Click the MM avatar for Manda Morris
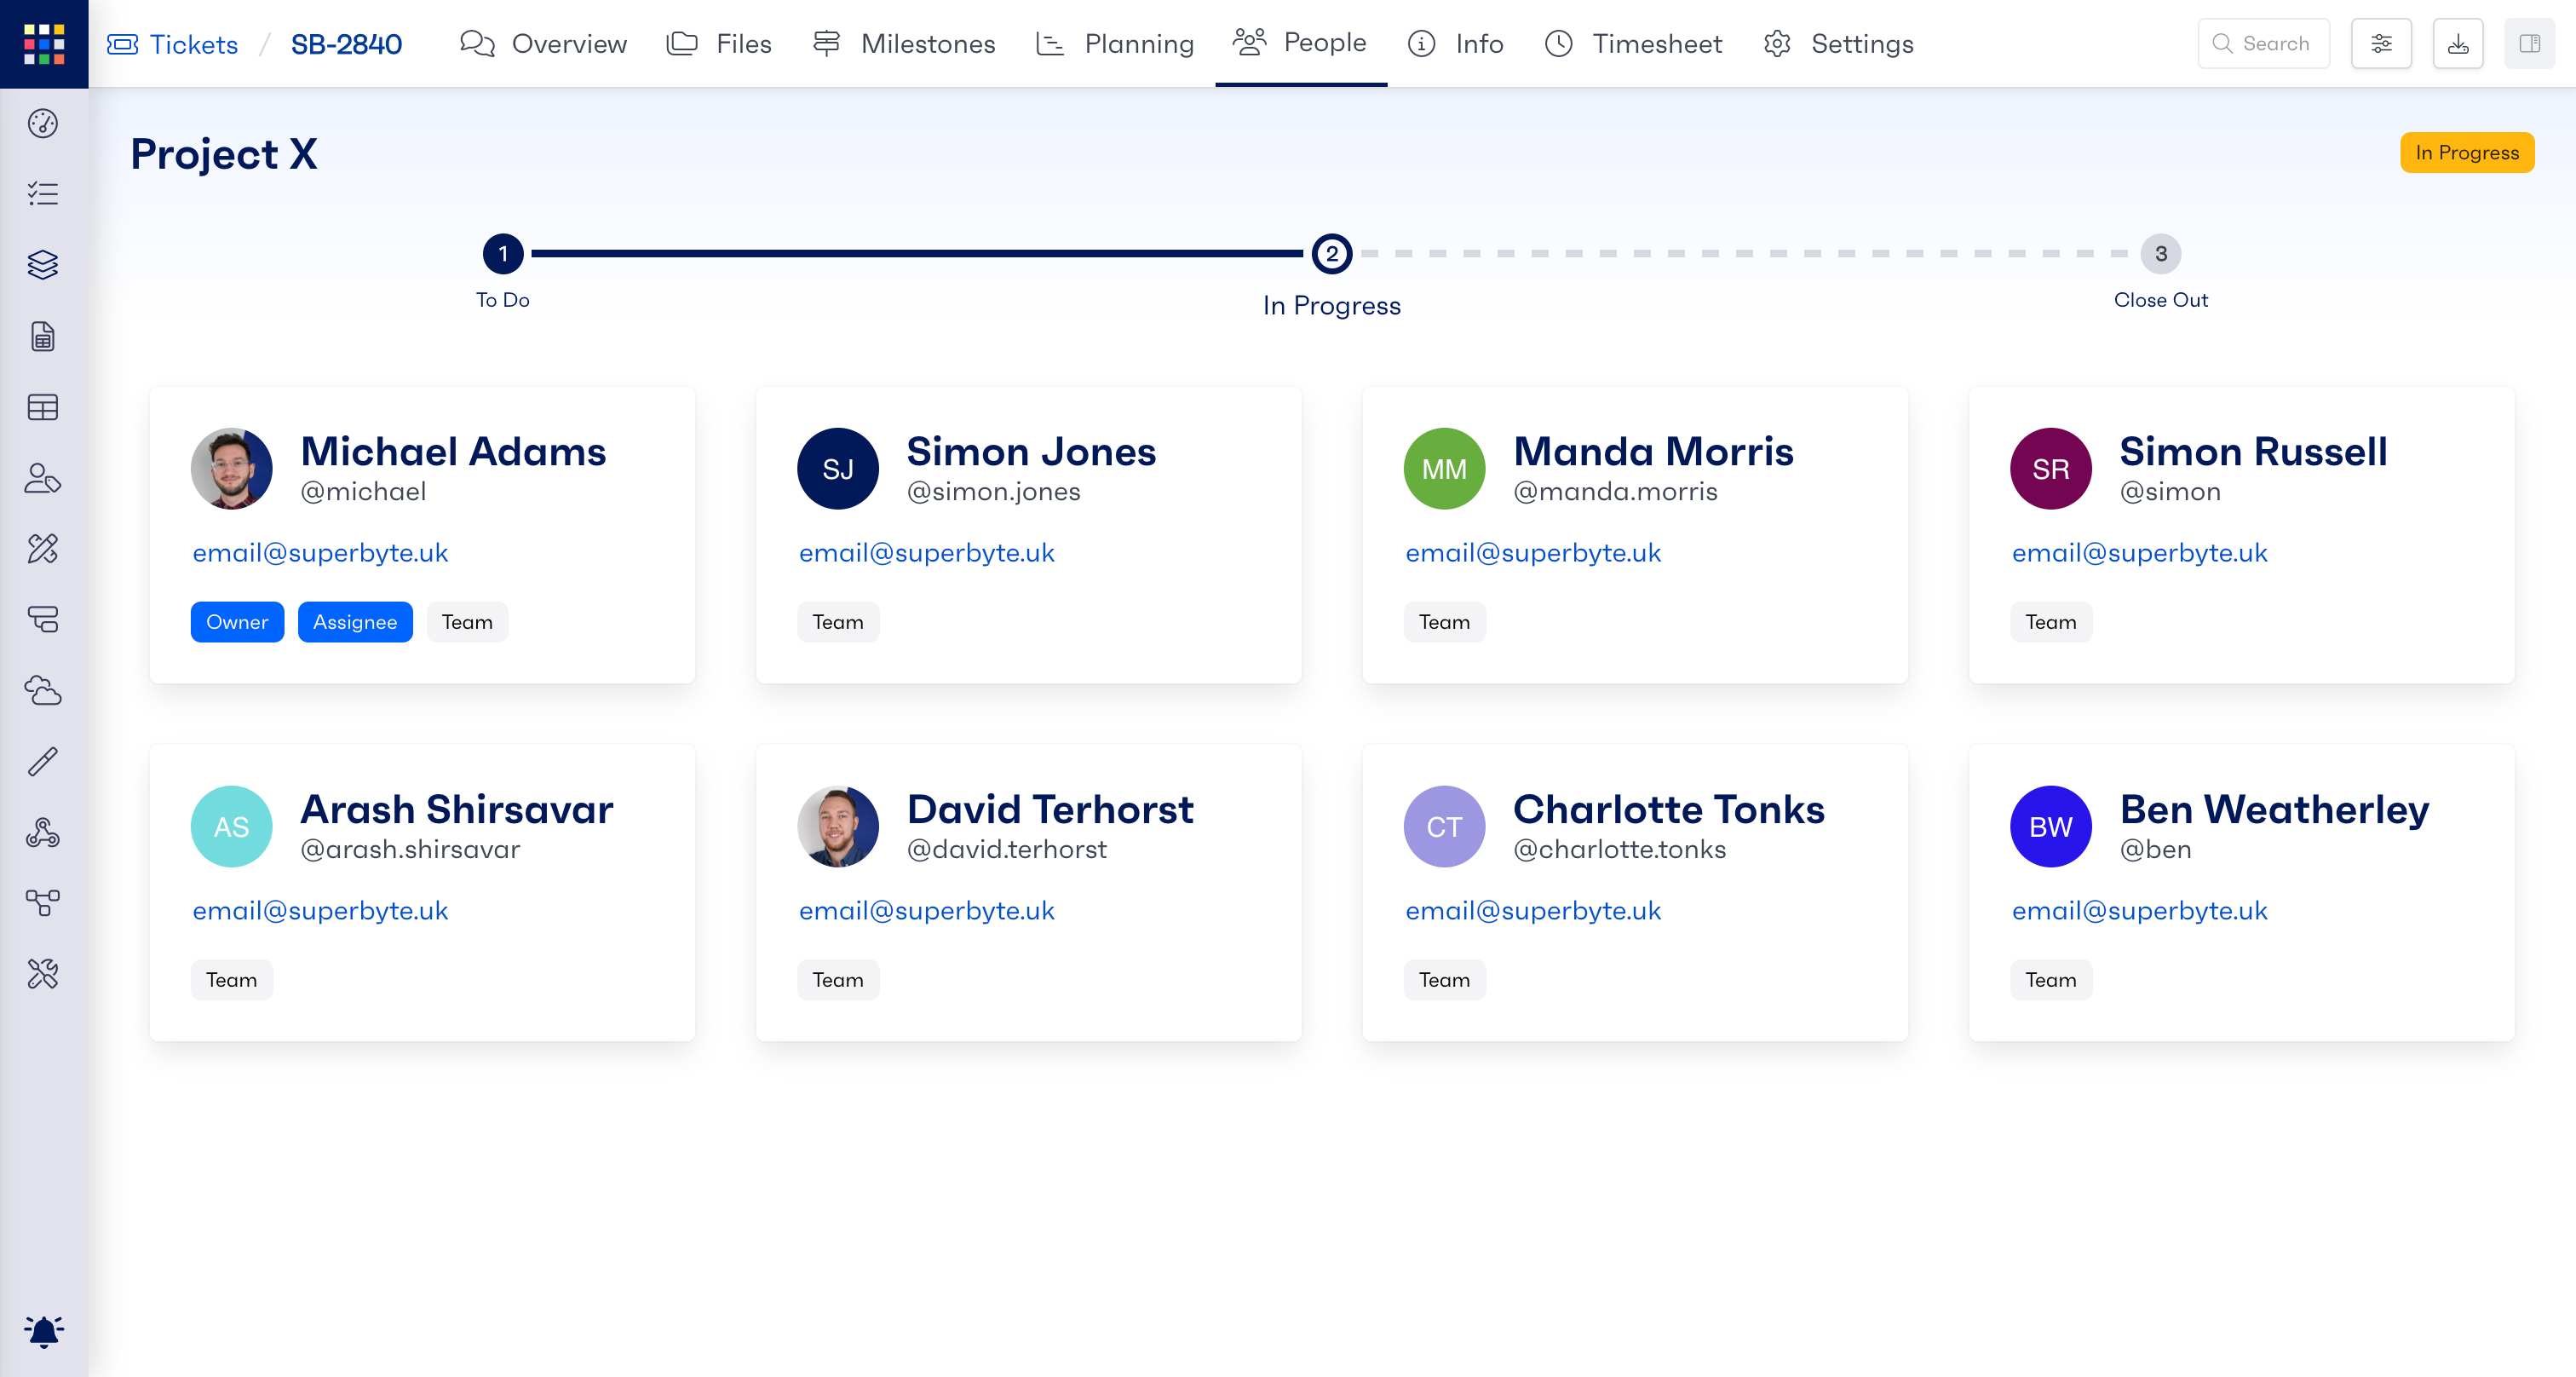 click(x=1444, y=469)
